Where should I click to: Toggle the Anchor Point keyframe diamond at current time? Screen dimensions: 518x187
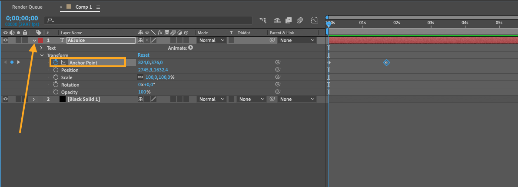point(12,62)
